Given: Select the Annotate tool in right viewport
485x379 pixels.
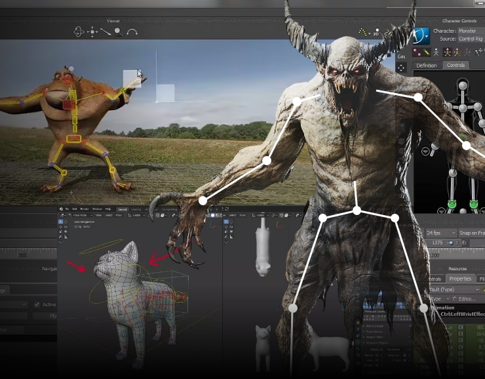Looking at the screenshot, I should coord(226,237).
